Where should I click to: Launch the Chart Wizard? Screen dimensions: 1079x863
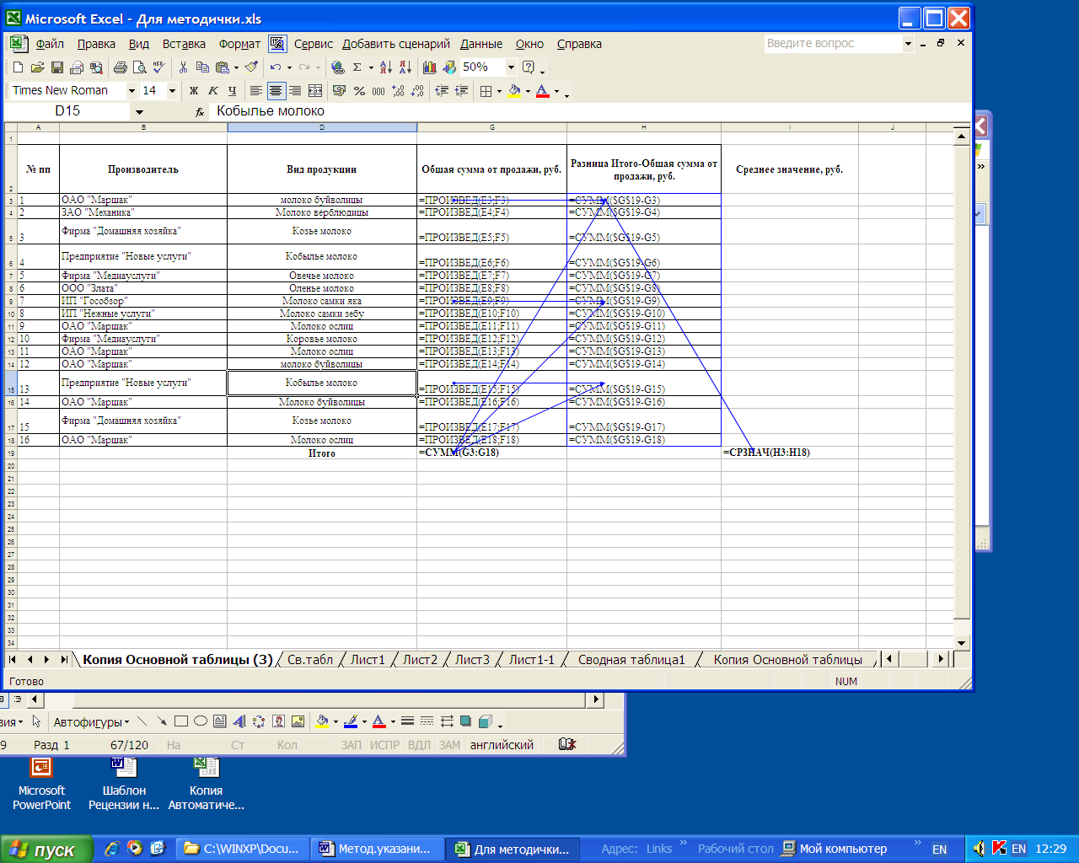pos(430,67)
